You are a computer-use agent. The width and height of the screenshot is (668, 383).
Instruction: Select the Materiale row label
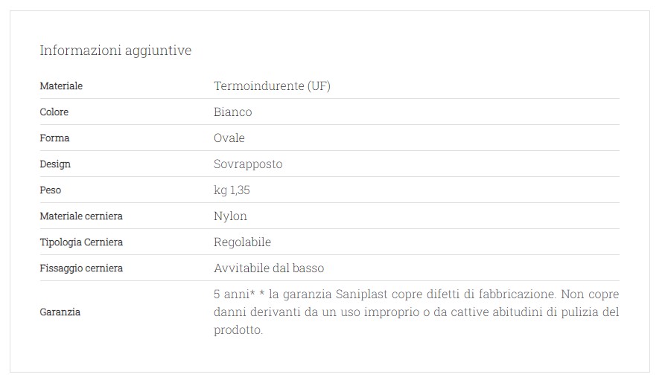[61, 86]
